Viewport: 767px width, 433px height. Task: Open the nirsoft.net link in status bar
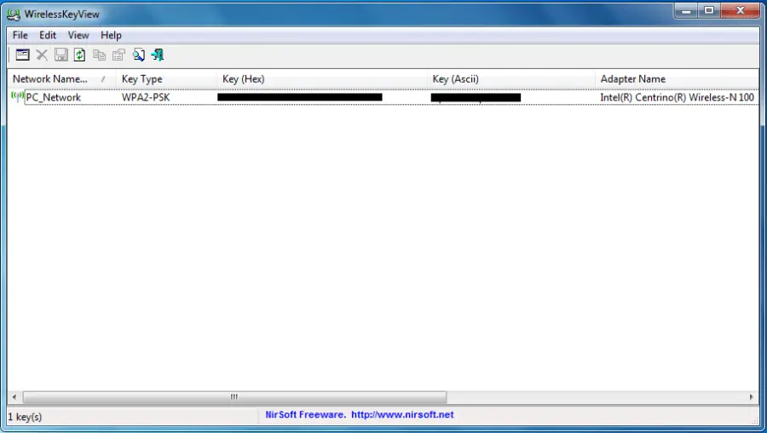[x=402, y=415]
